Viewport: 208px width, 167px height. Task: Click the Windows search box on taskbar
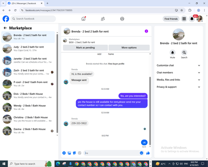click(31, 164)
